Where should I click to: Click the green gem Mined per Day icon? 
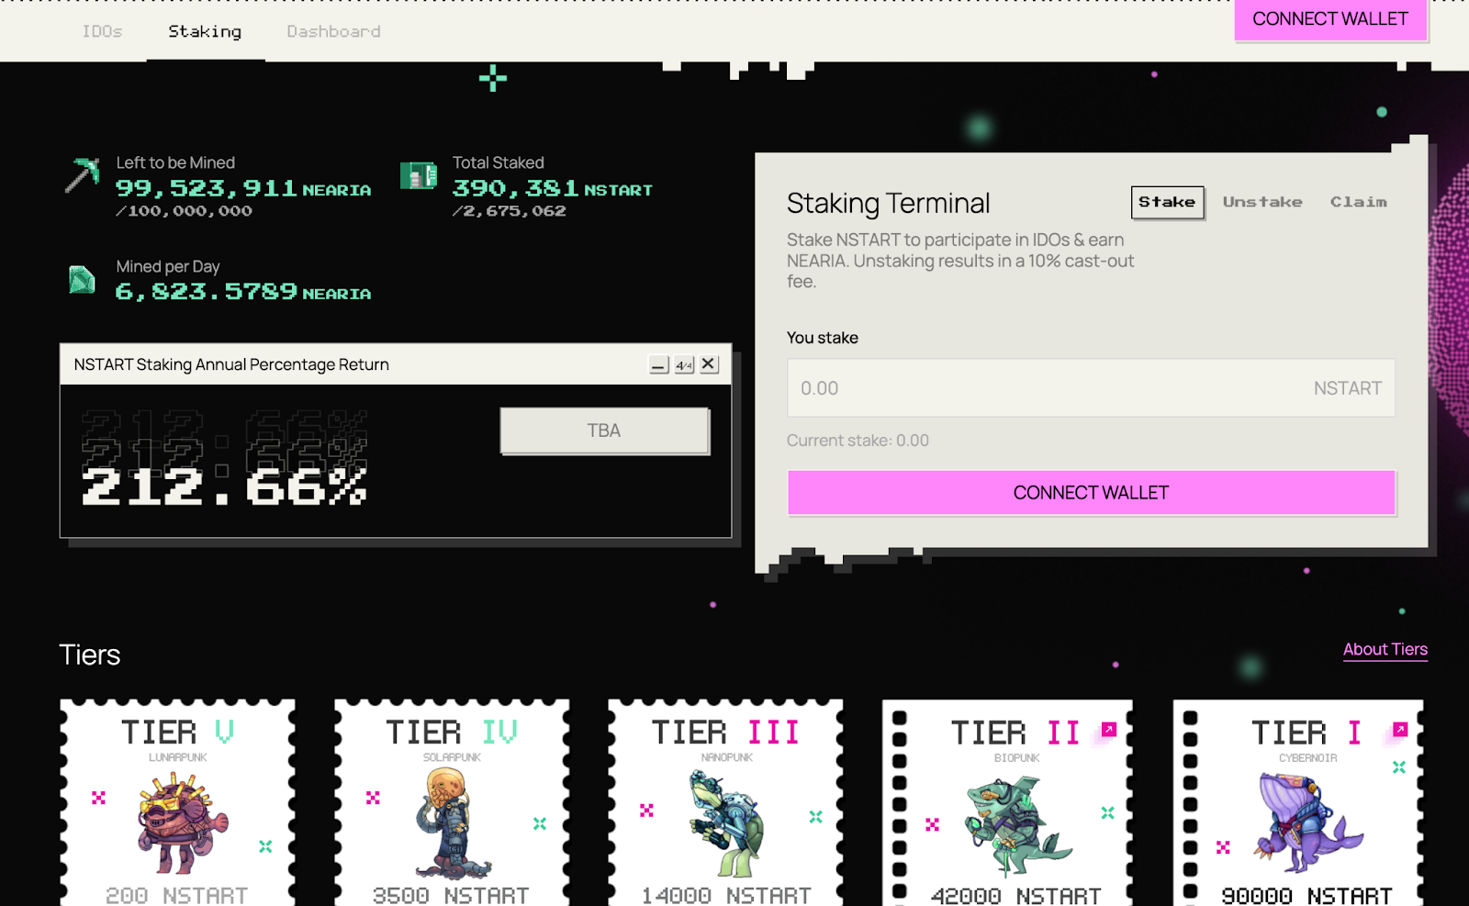click(82, 279)
